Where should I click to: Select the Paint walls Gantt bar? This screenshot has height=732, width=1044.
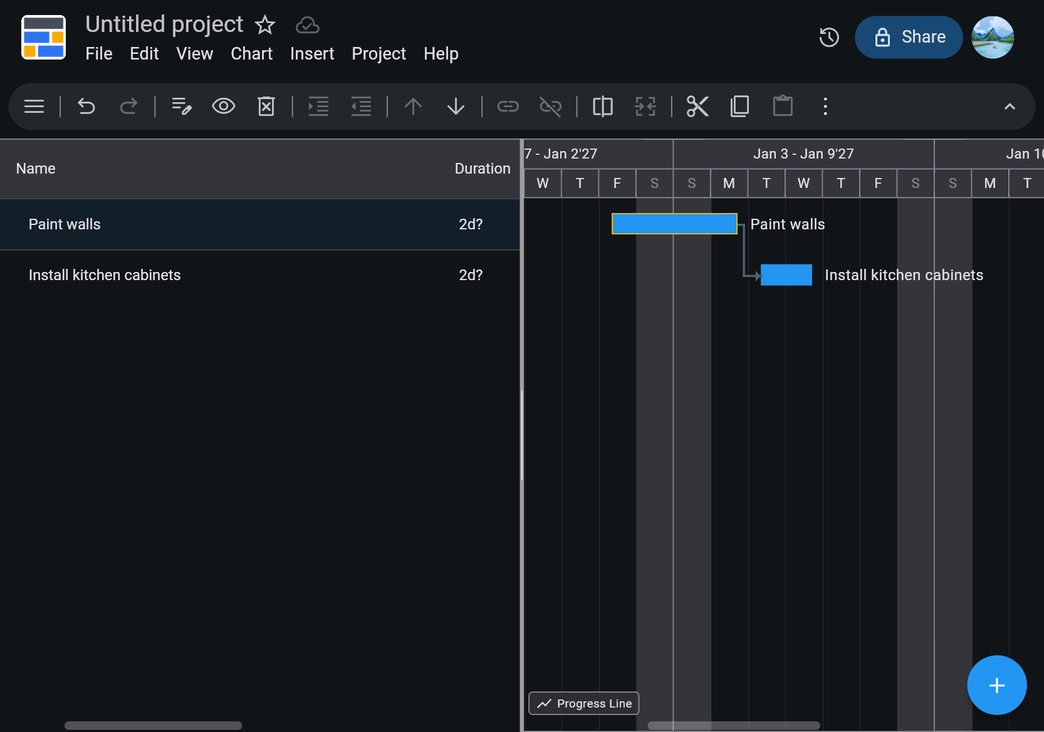pos(674,224)
